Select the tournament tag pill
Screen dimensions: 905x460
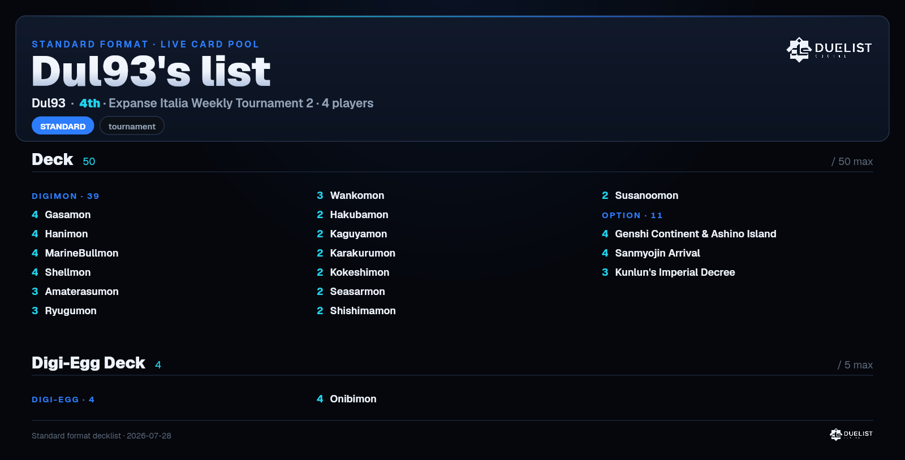click(132, 126)
